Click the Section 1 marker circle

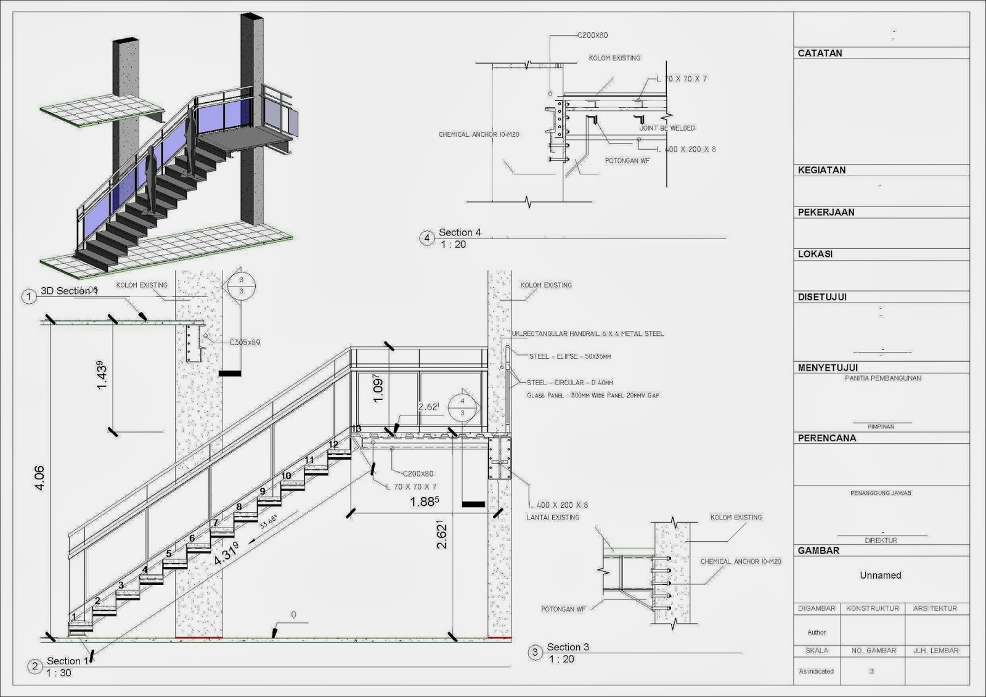34,666
